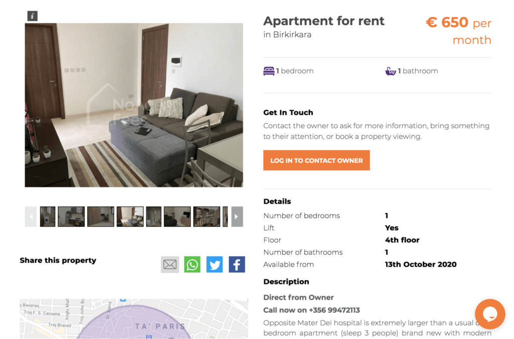Share property on Facebook

click(237, 264)
